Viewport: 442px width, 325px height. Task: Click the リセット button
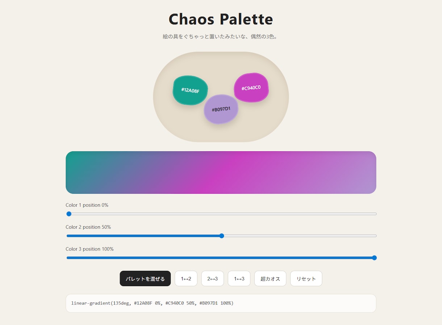click(306, 279)
